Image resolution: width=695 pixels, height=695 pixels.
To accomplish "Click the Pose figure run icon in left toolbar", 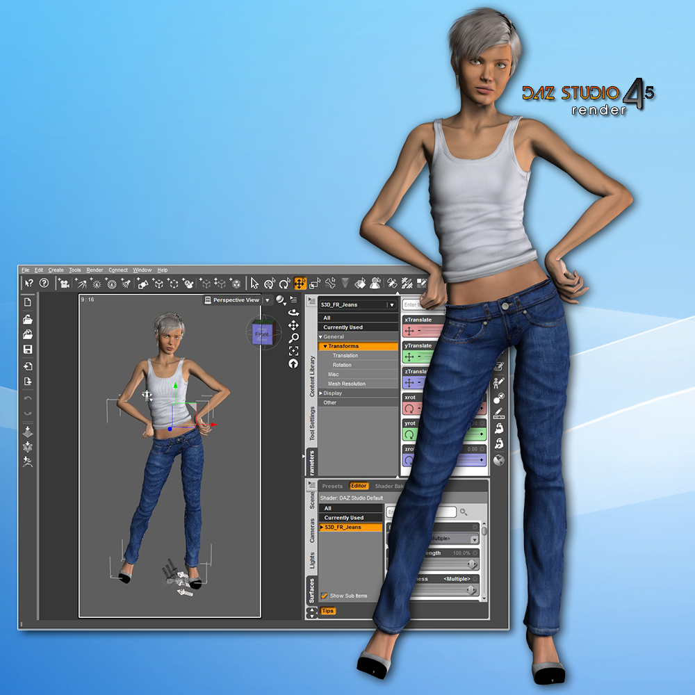I will coord(28,462).
